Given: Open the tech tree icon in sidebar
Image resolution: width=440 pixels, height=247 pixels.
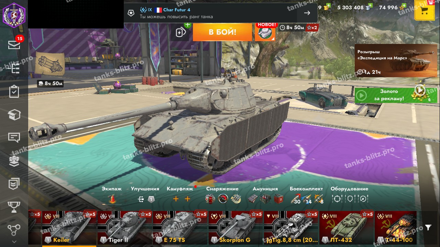Looking at the screenshot, I should point(14,230).
